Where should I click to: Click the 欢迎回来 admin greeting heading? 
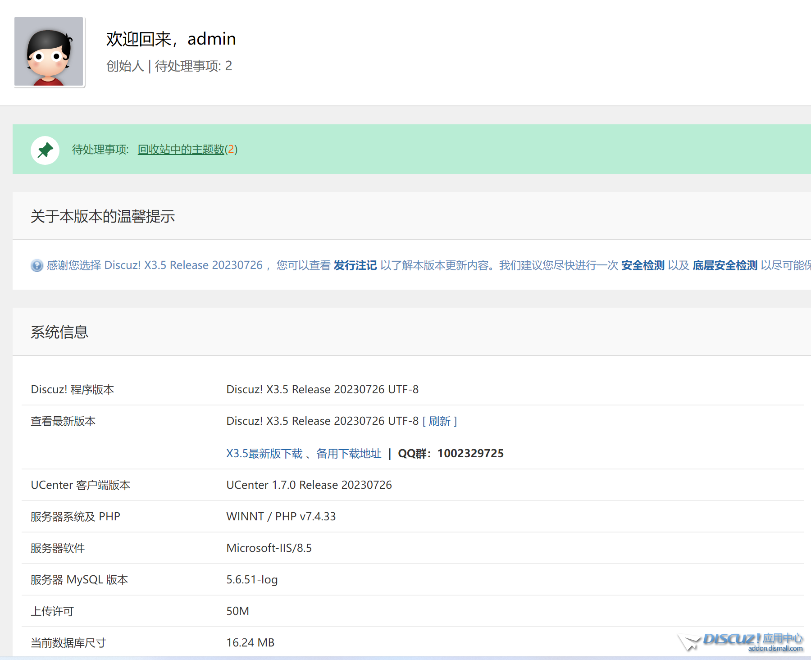pos(171,39)
